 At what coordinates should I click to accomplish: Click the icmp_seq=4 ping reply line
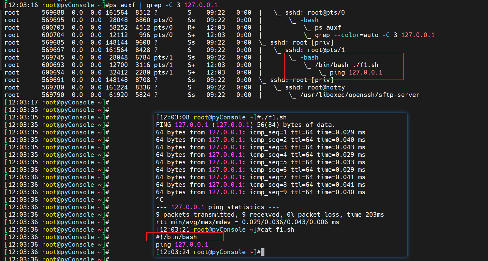260,155
